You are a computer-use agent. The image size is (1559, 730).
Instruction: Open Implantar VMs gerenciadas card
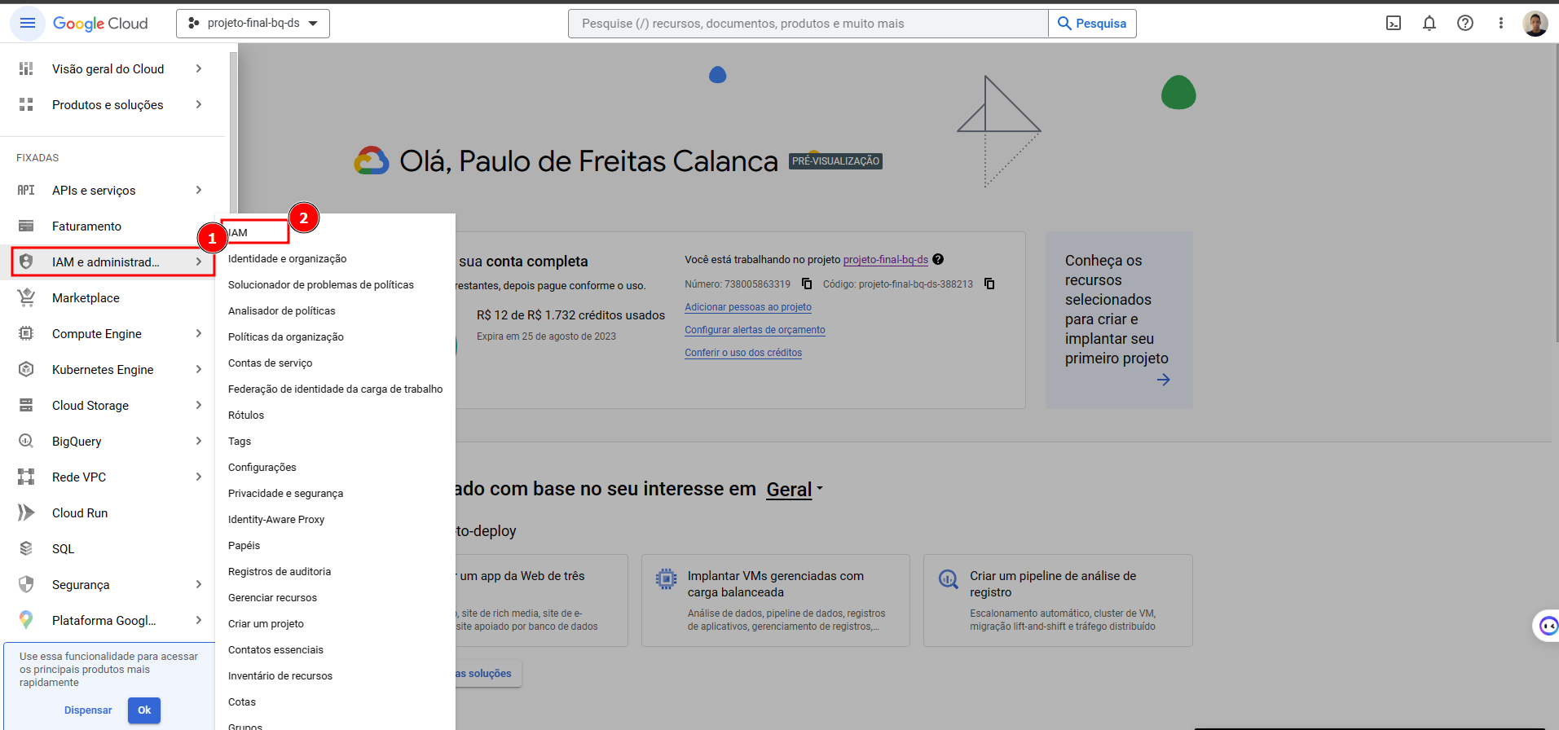[775, 600]
